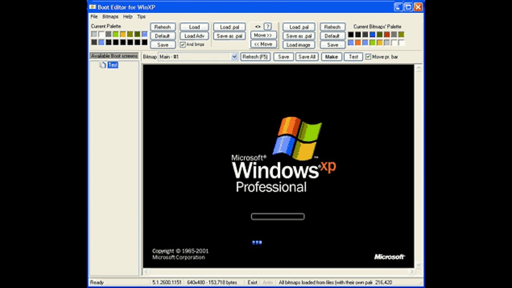The width and height of the screenshot is (512, 288).
Task: Open the Bitmaps menu
Action: (x=110, y=17)
